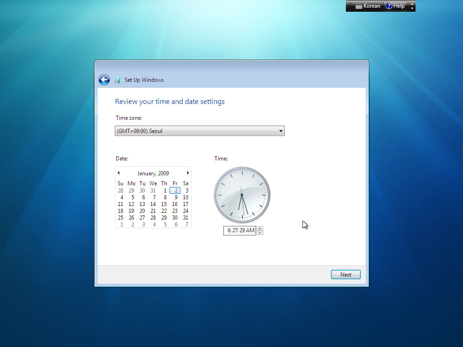Click the Set Up Windows title icon
The image size is (463, 347).
point(117,80)
